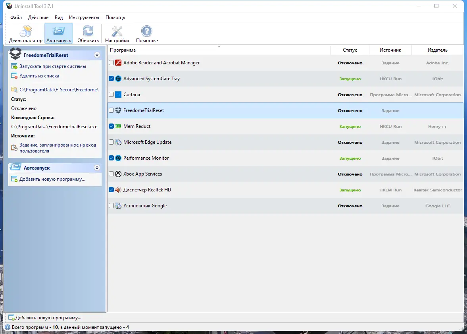Open the C:\ProgramData\F-Secure\Freedome path link
The height and width of the screenshot is (334, 467).
(59, 89)
